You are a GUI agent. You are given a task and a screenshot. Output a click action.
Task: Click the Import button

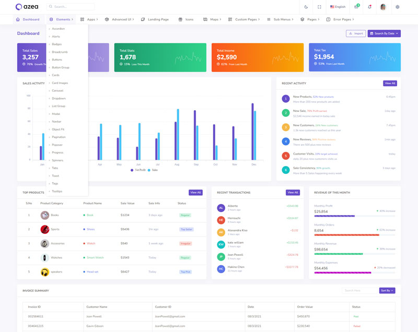[356, 33]
